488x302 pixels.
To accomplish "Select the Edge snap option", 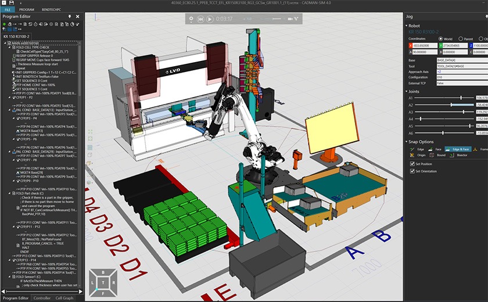I will tap(418, 149).
